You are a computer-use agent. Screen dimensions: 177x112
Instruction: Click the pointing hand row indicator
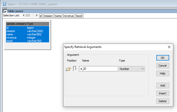click(68, 69)
